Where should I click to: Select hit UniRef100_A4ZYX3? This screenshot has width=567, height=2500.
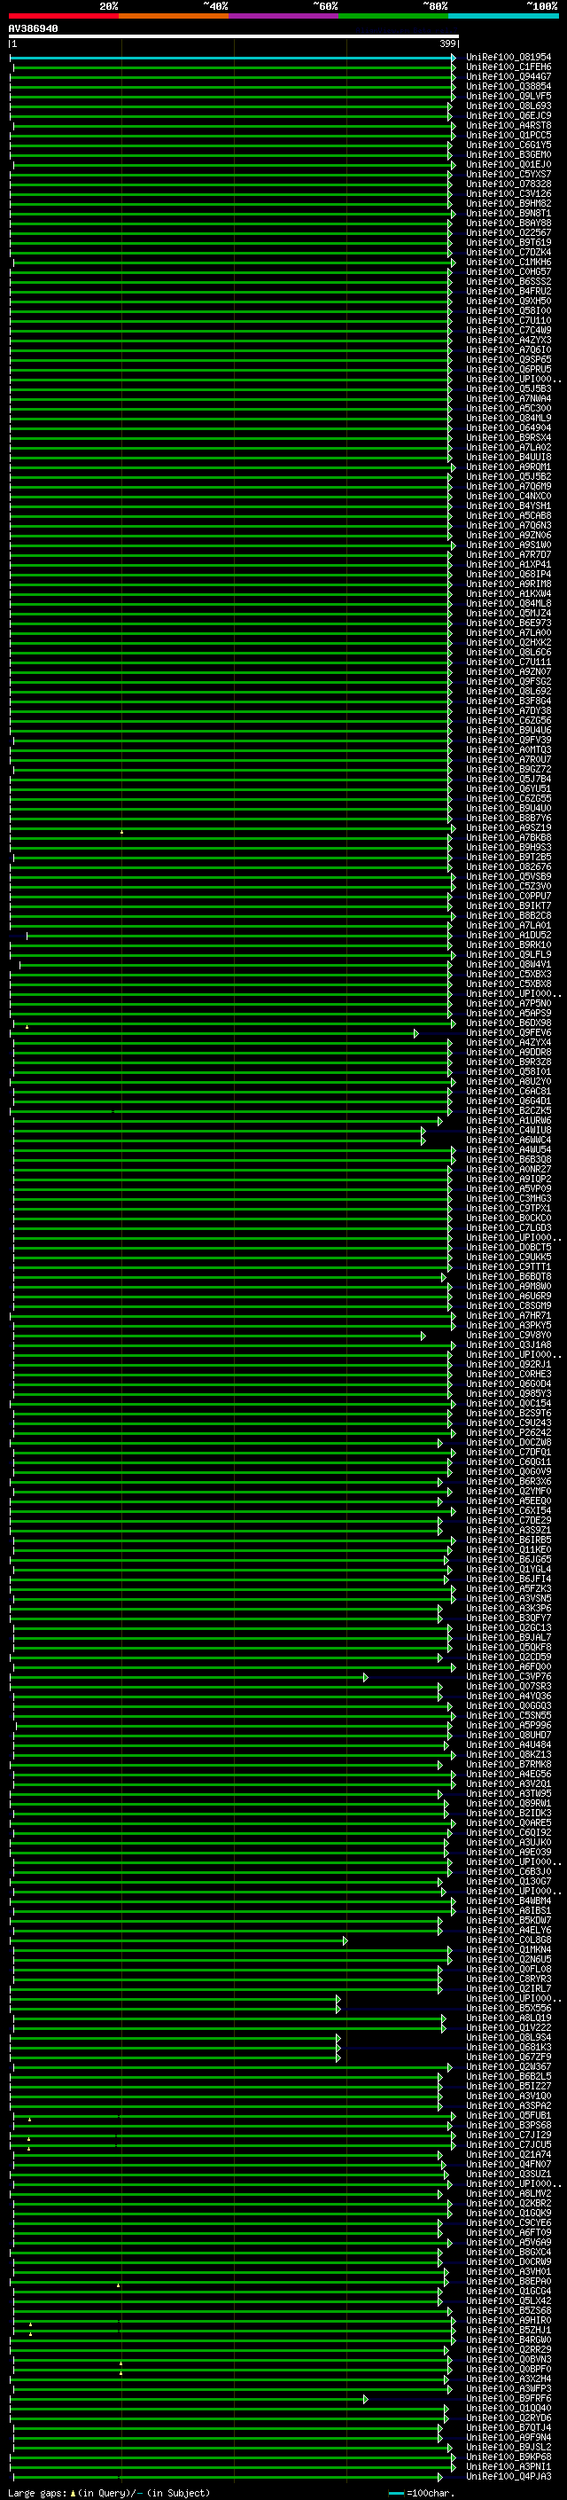pyautogui.click(x=508, y=340)
